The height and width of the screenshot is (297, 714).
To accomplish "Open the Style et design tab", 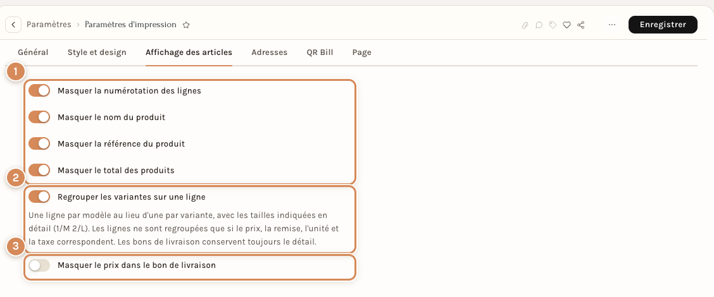I will coord(97,52).
